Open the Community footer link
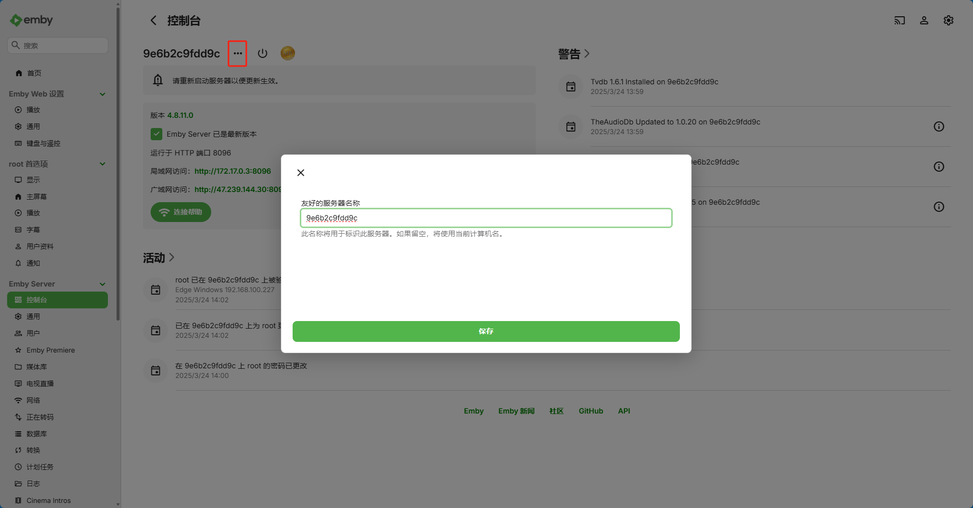Viewport: 973px width, 508px height. point(556,411)
